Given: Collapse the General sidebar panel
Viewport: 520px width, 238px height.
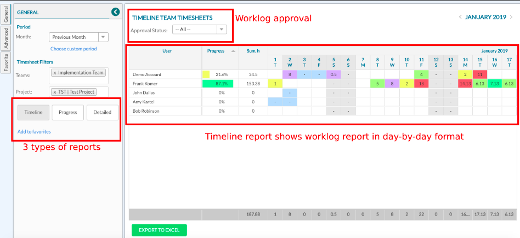Looking at the screenshot, I should pos(115,12).
